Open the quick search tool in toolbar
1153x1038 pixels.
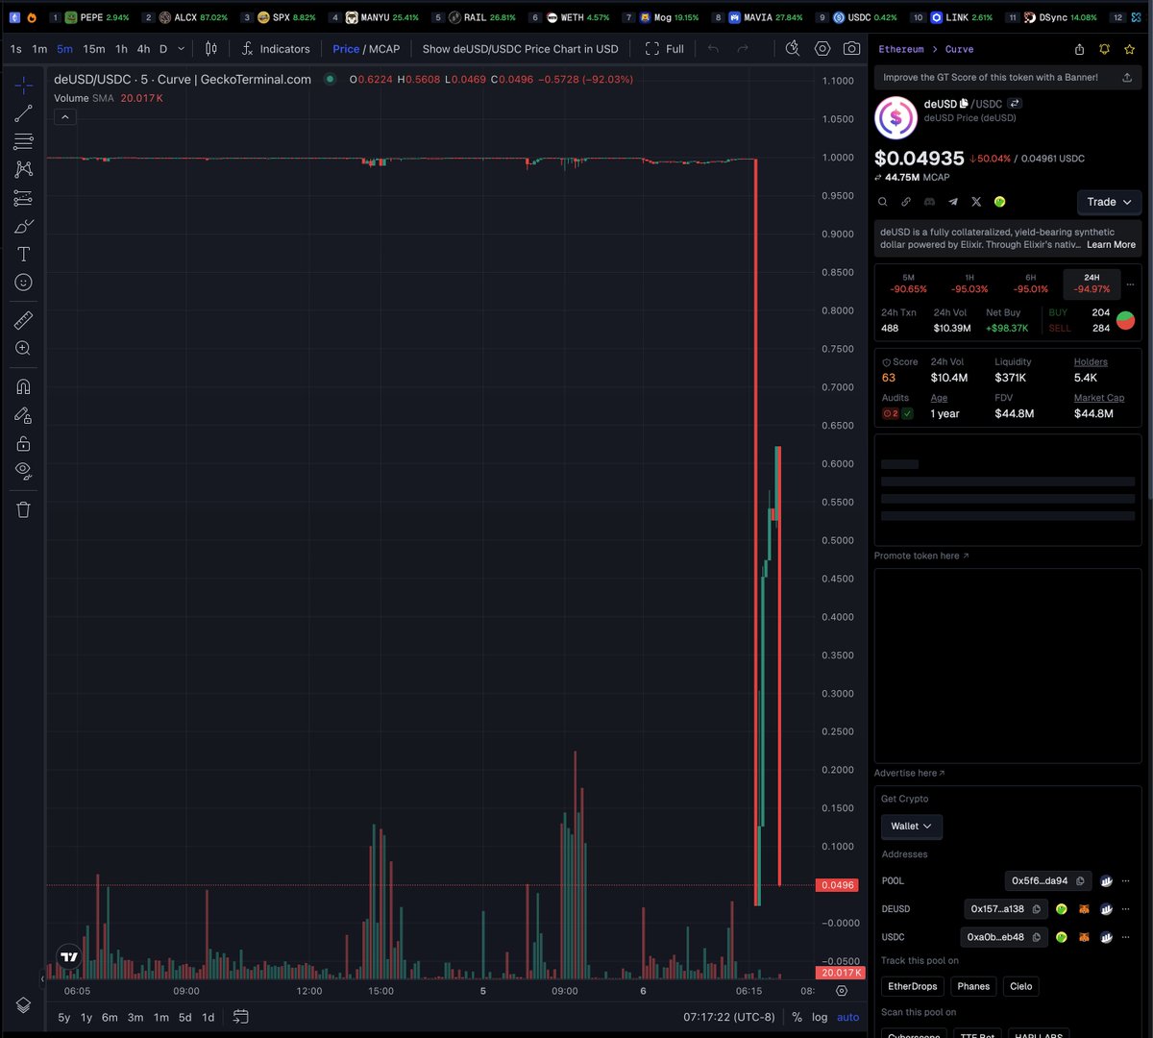(x=792, y=48)
